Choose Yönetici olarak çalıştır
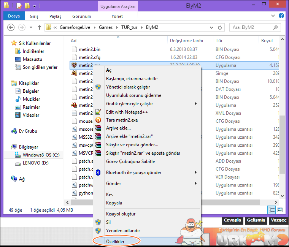Screen dimensions: 289x247 point(128,87)
